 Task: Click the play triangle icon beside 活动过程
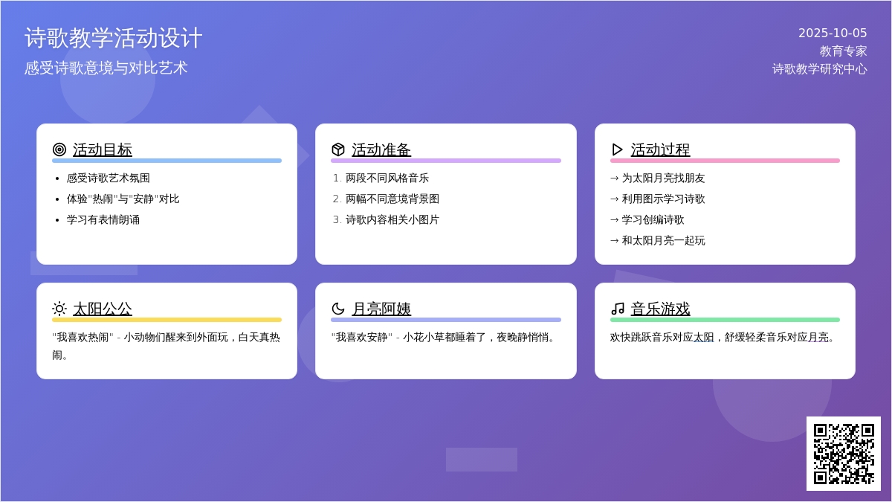click(617, 149)
